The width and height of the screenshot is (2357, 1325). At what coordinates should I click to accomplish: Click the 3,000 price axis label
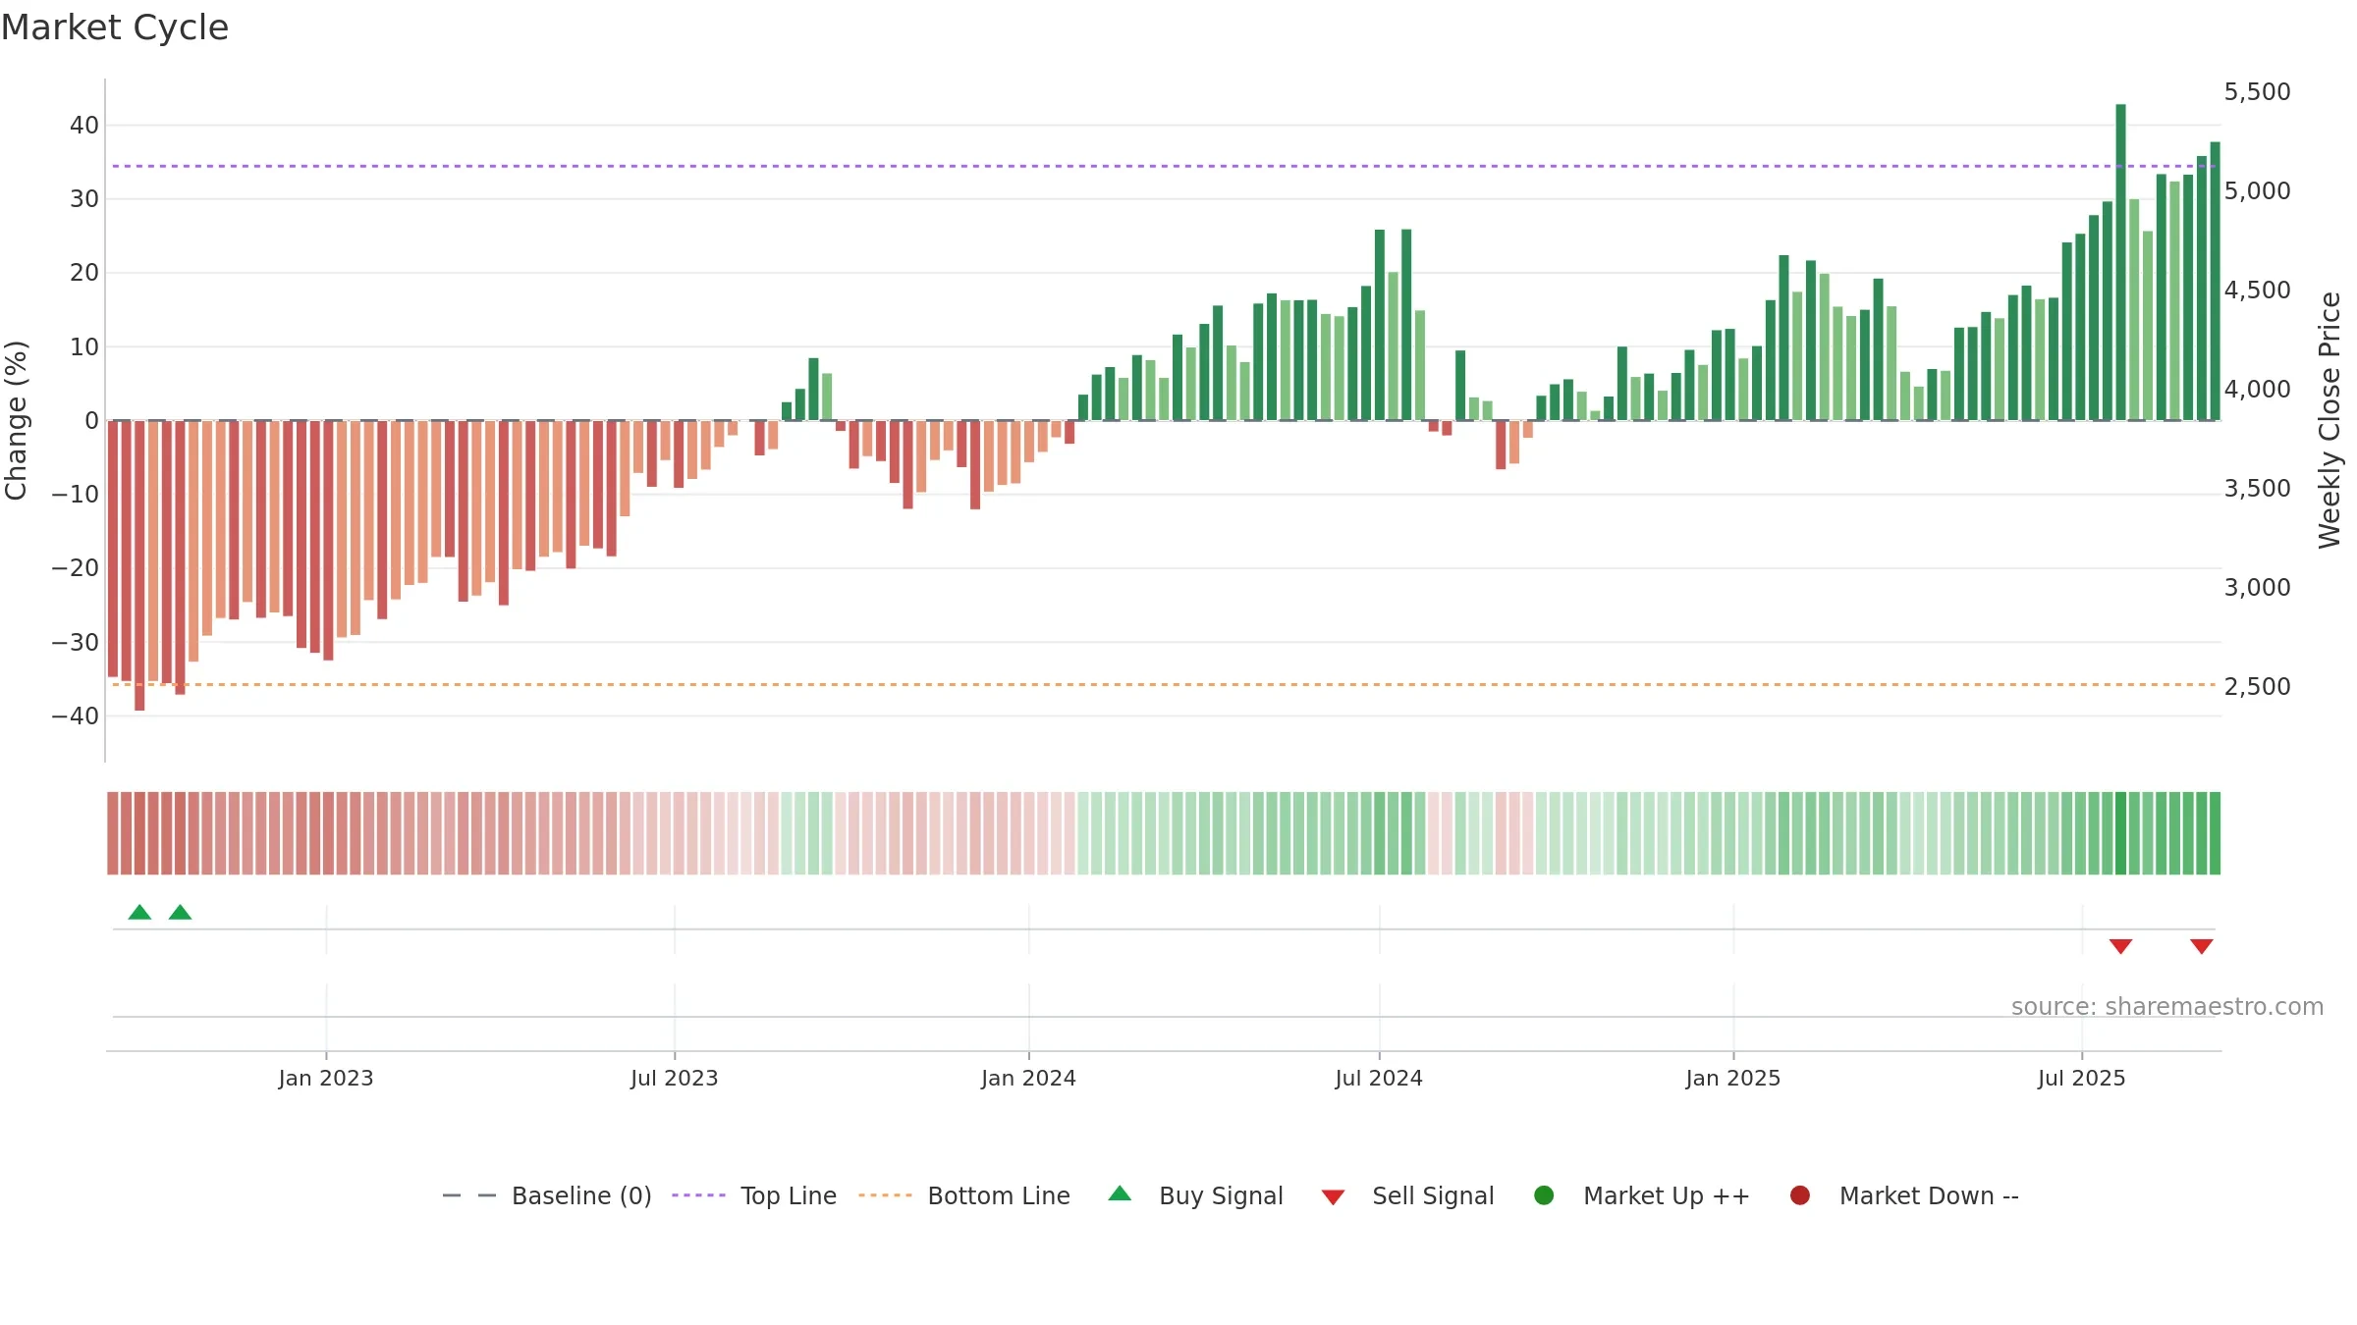point(2257,588)
